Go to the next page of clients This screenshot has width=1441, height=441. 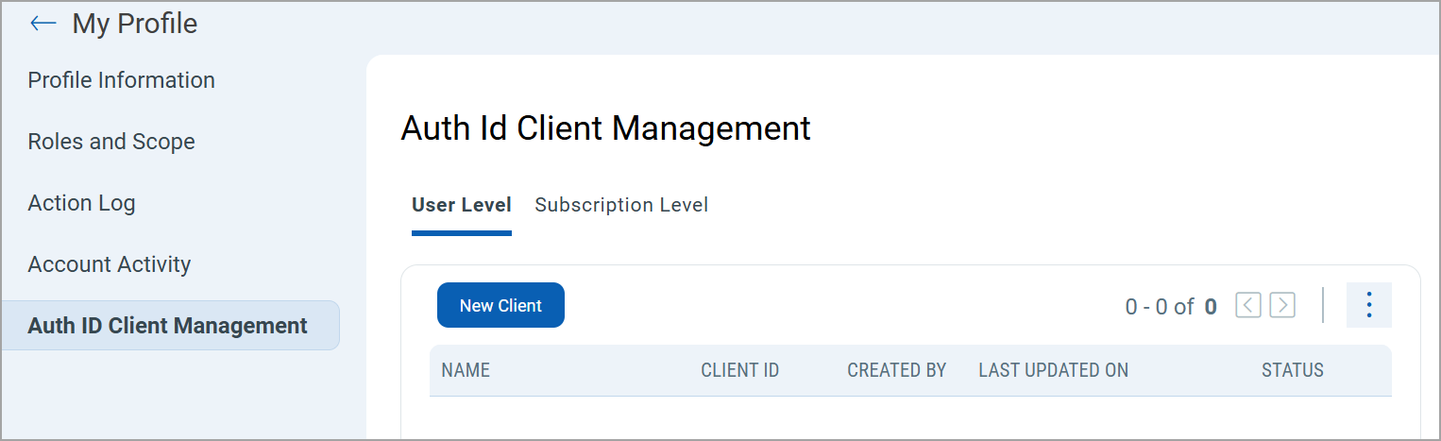1281,305
